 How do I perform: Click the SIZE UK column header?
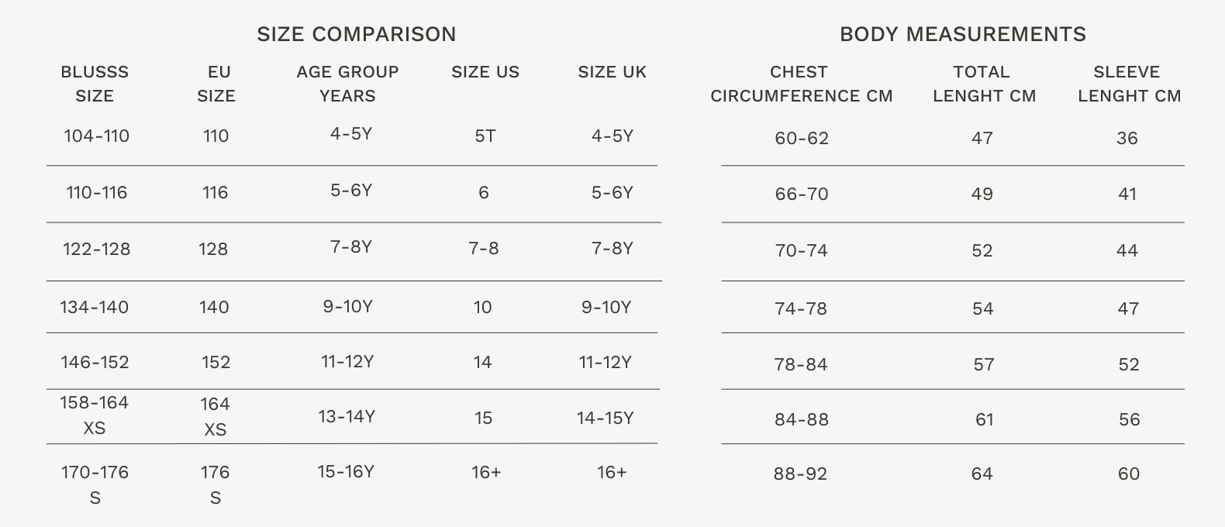click(x=612, y=72)
